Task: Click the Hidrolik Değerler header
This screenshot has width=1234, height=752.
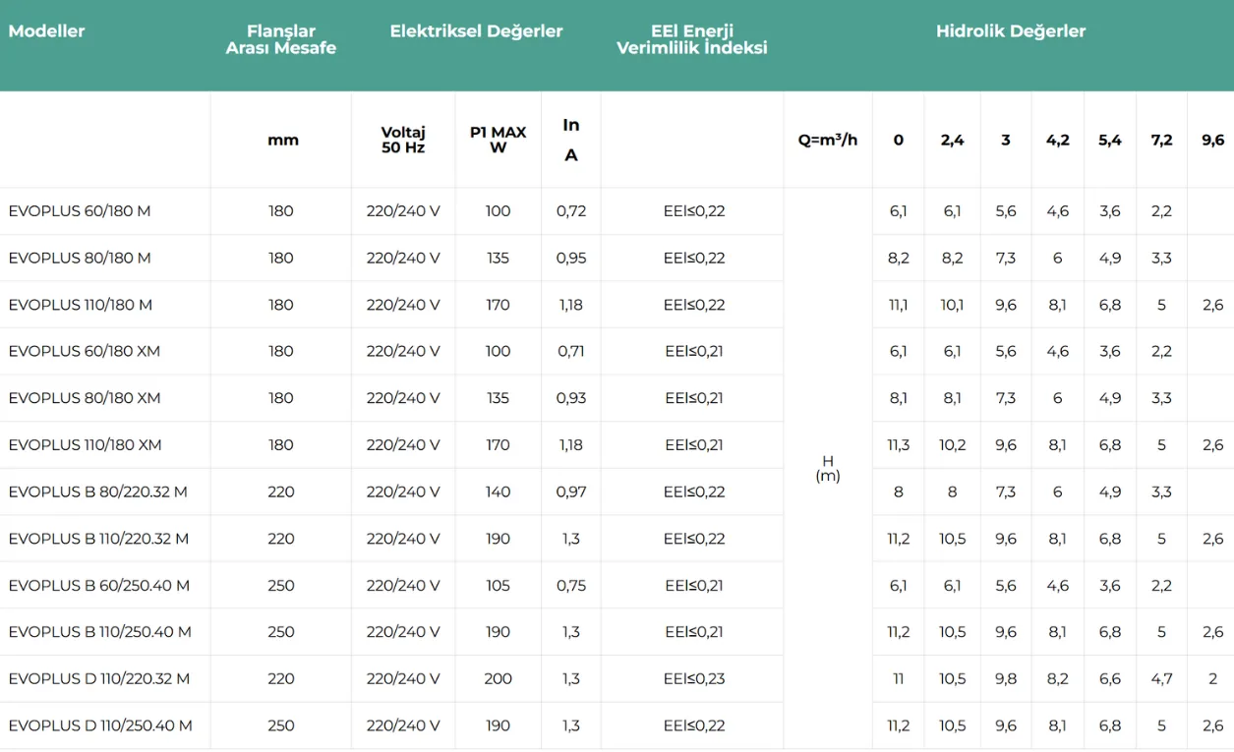Action: click(x=1011, y=31)
